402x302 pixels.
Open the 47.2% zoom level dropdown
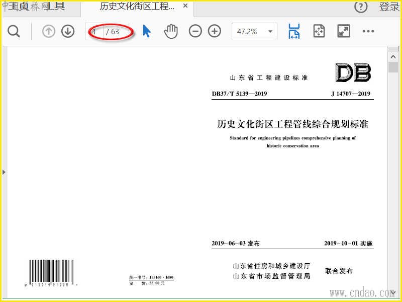point(254,31)
